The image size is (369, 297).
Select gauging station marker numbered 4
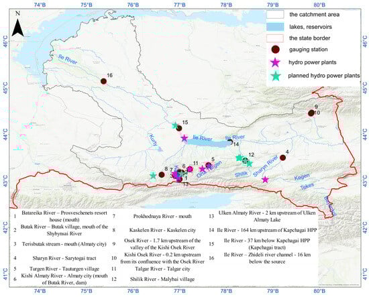point(283,158)
